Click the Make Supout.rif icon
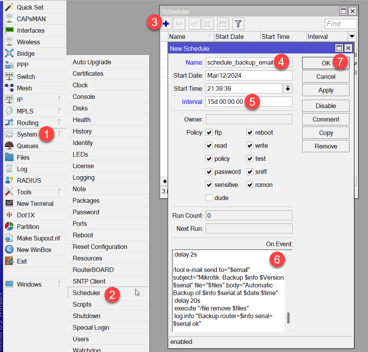This screenshot has width=368, height=352. click(10, 238)
